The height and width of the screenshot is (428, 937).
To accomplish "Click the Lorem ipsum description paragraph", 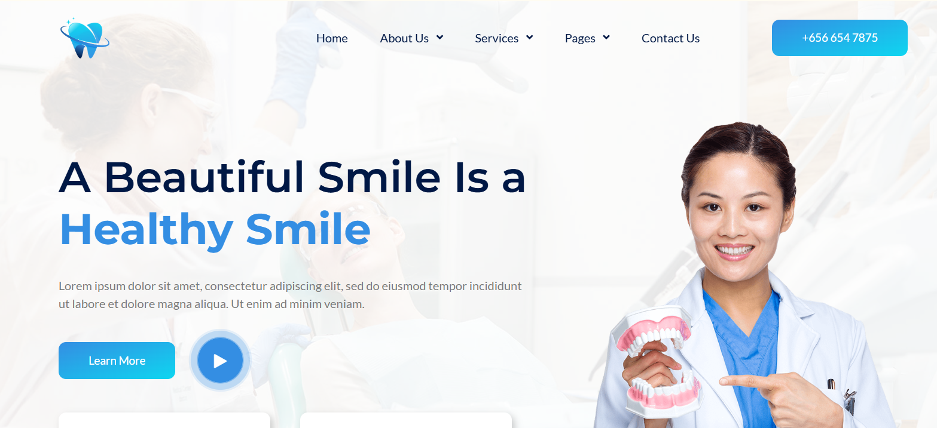I will (290, 295).
